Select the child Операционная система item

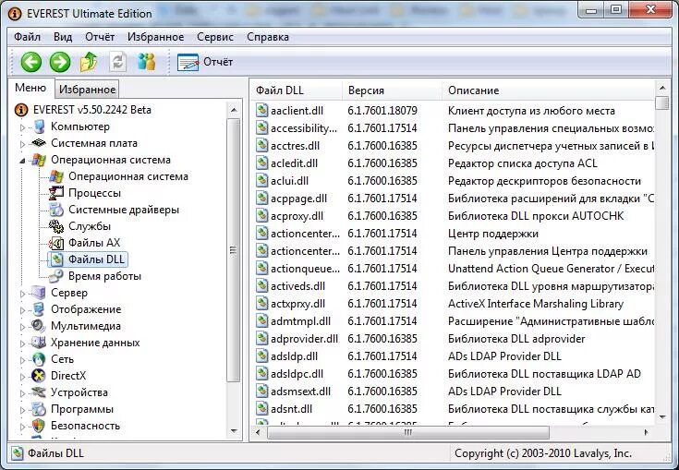pyautogui.click(x=128, y=176)
